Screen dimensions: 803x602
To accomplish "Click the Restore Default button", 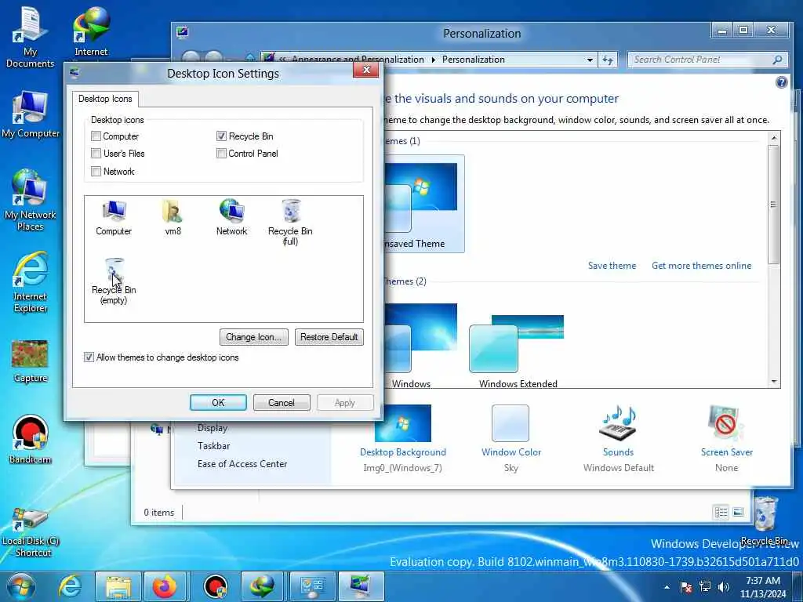I will (x=329, y=337).
